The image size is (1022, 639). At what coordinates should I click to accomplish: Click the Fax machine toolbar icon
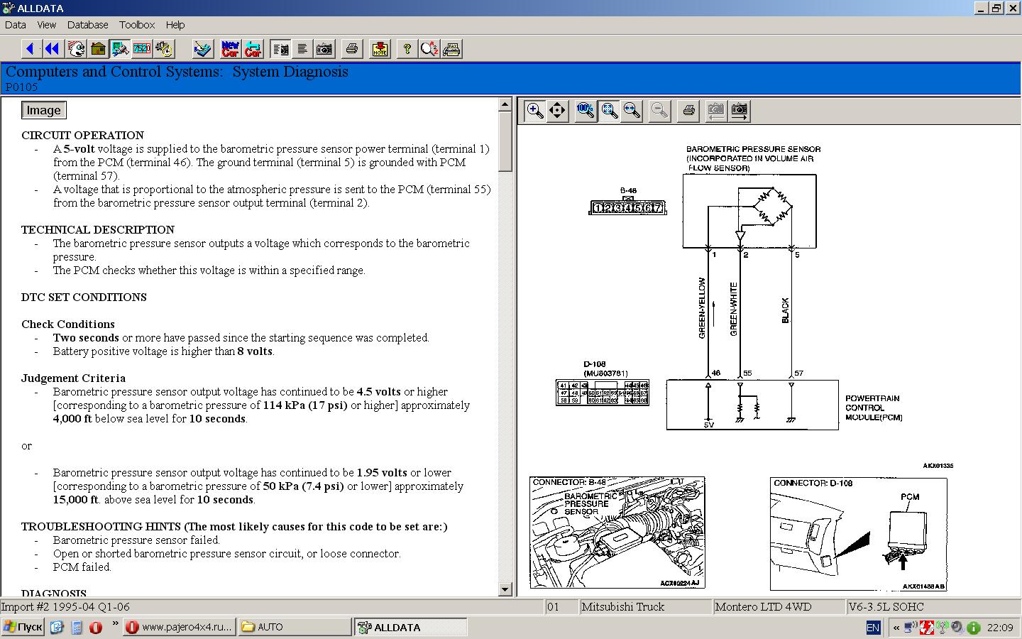451,49
